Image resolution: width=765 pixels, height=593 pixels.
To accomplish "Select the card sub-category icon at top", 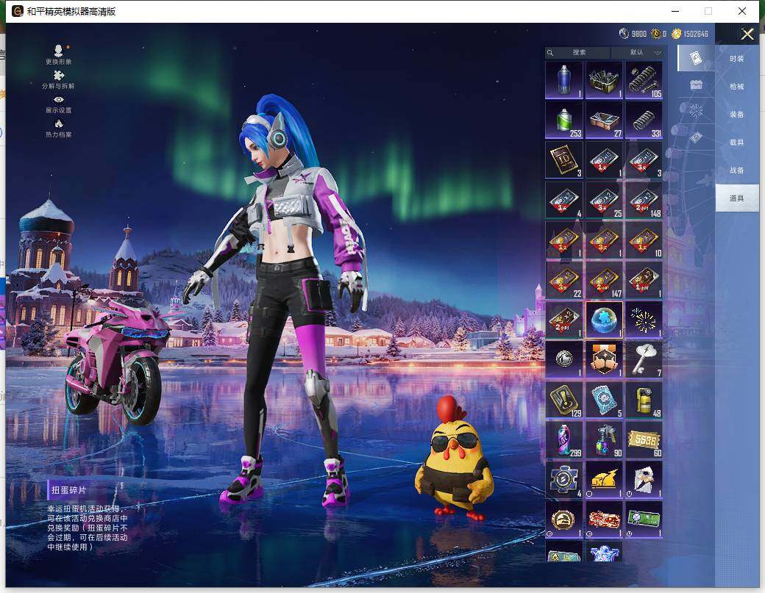I will [696, 58].
